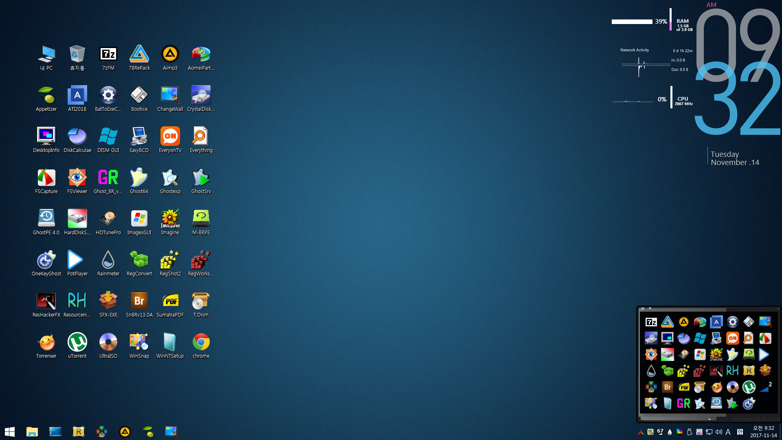Select the DesktopInfo desktop icon
This screenshot has width=782, height=440.
pos(46,140)
